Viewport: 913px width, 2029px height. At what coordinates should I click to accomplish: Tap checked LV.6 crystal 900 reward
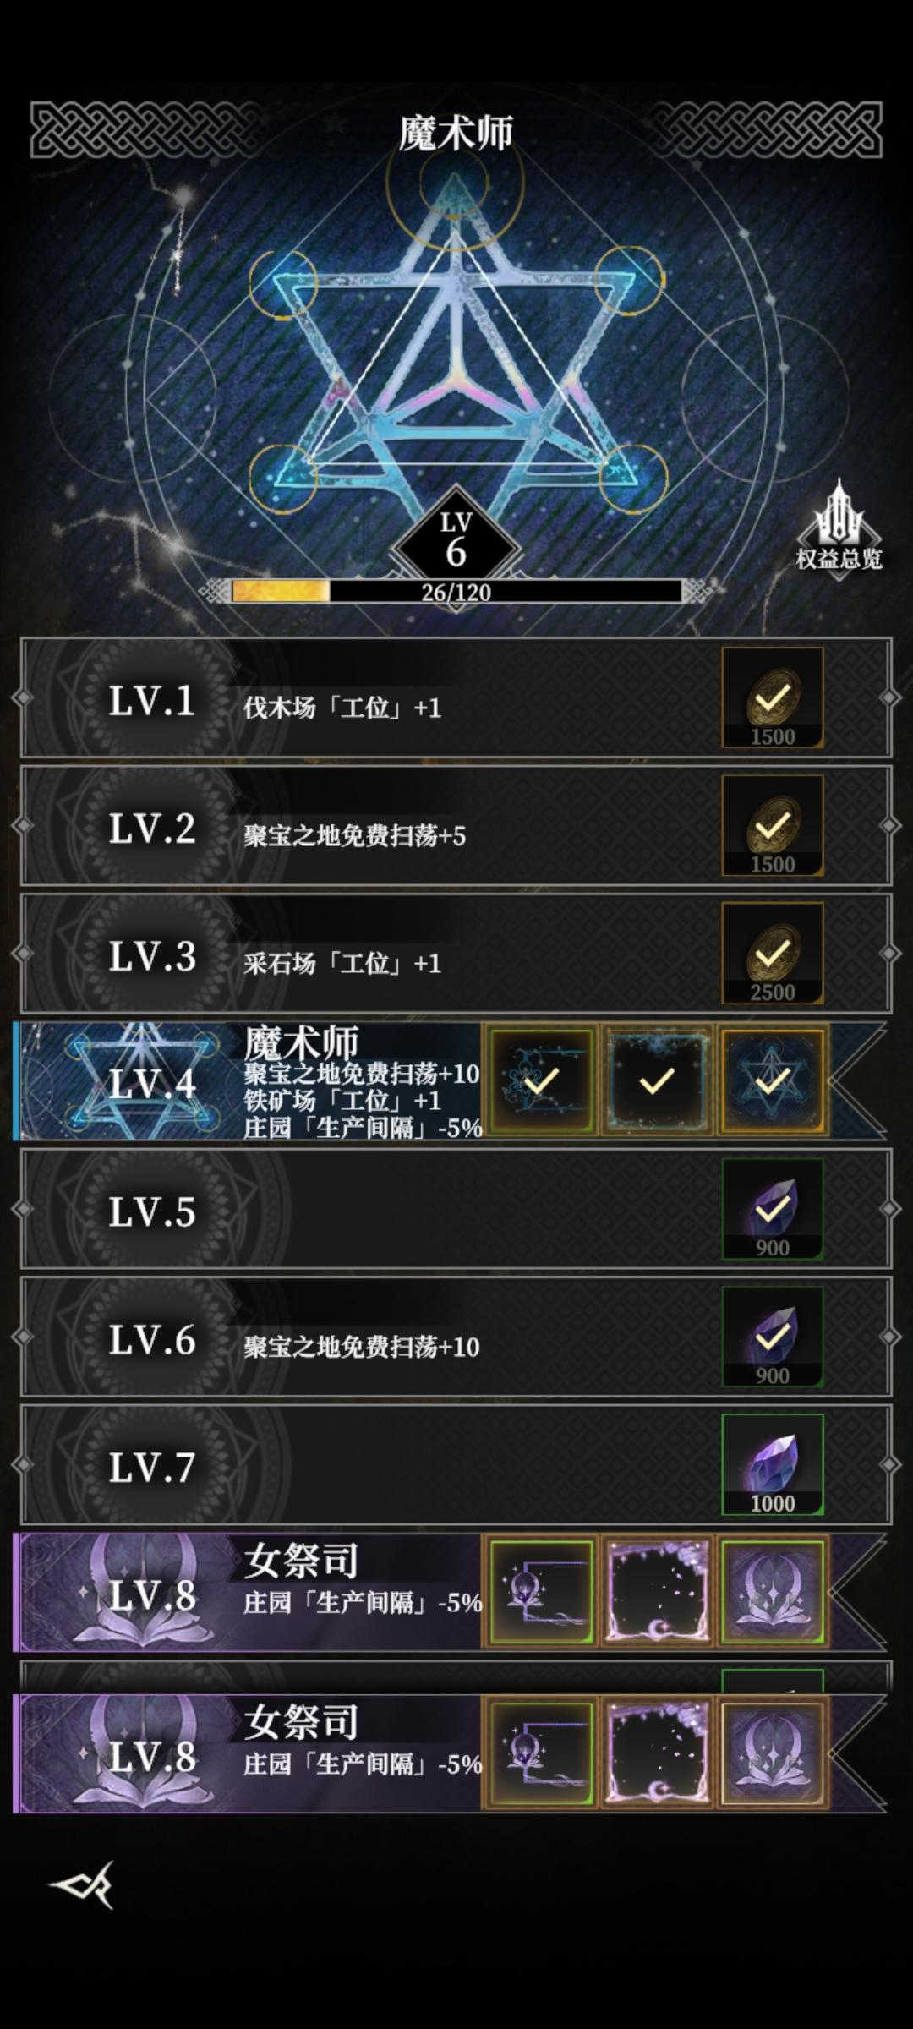[773, 1337]
